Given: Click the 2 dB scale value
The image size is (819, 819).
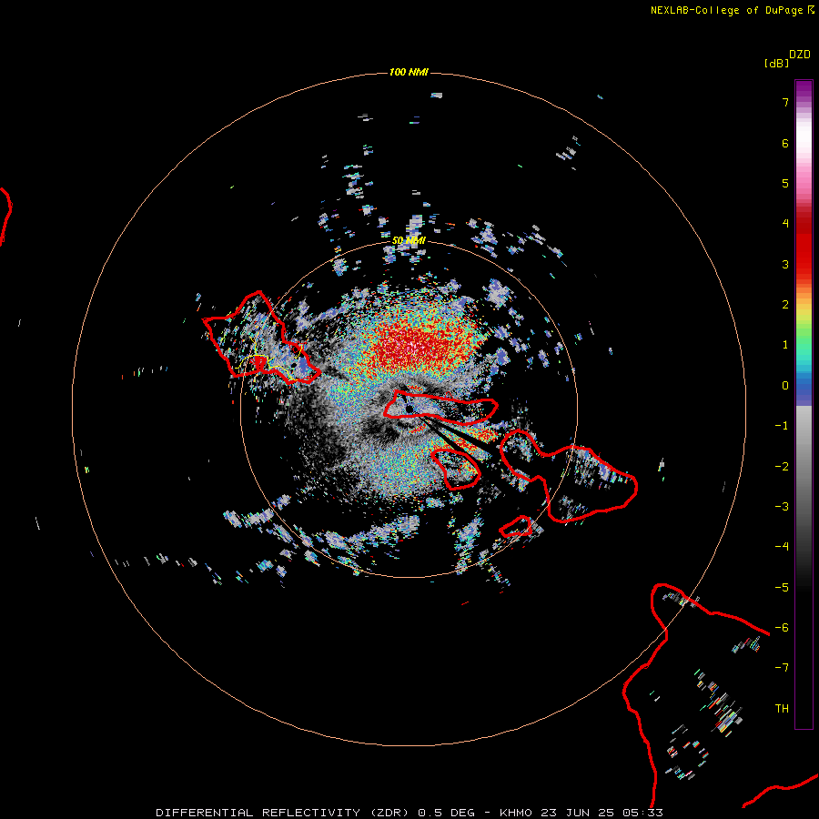Looking at the screenshot, I should click(785, 305).
